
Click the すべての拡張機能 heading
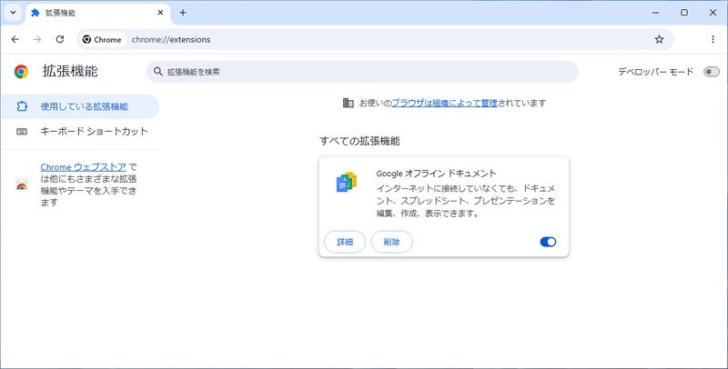point(359,142)
